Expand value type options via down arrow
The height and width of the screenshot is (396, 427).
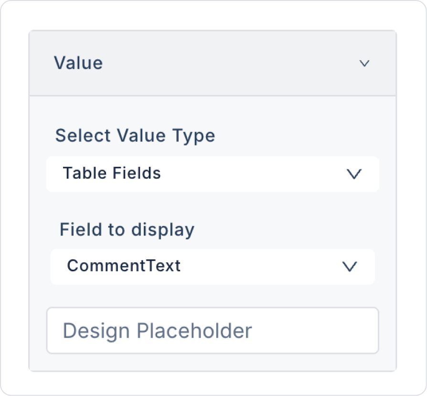353,174
